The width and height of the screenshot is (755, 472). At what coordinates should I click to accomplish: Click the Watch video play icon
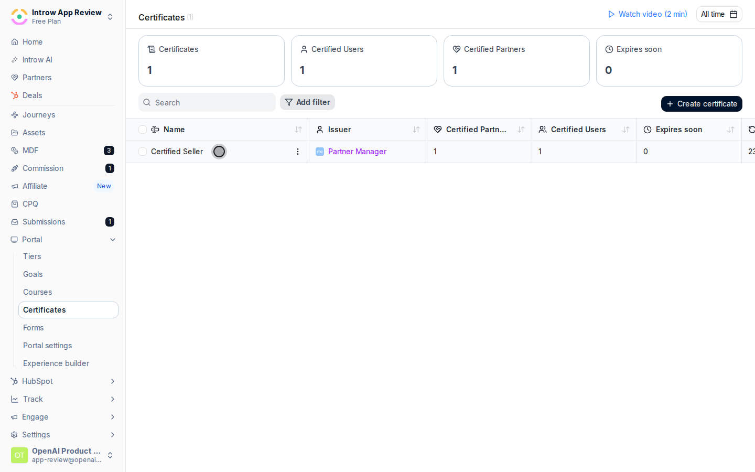(611, 14)
